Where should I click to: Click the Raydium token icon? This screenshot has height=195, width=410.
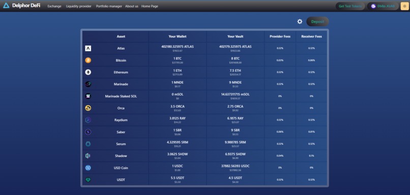(88, 120)
